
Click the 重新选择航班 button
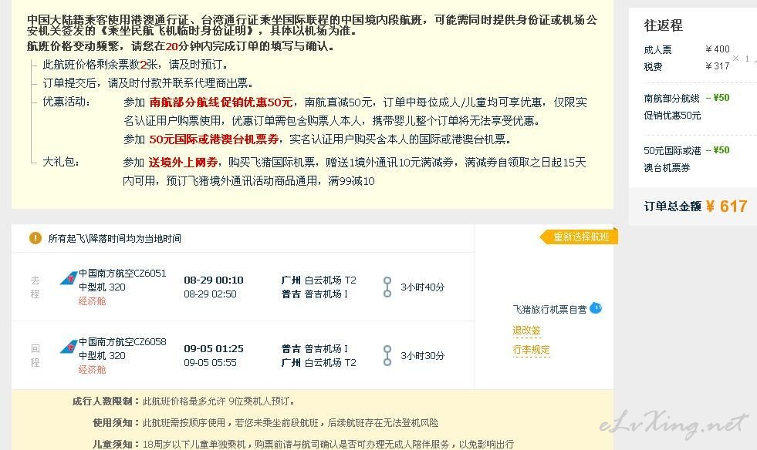tap(579, 237)
